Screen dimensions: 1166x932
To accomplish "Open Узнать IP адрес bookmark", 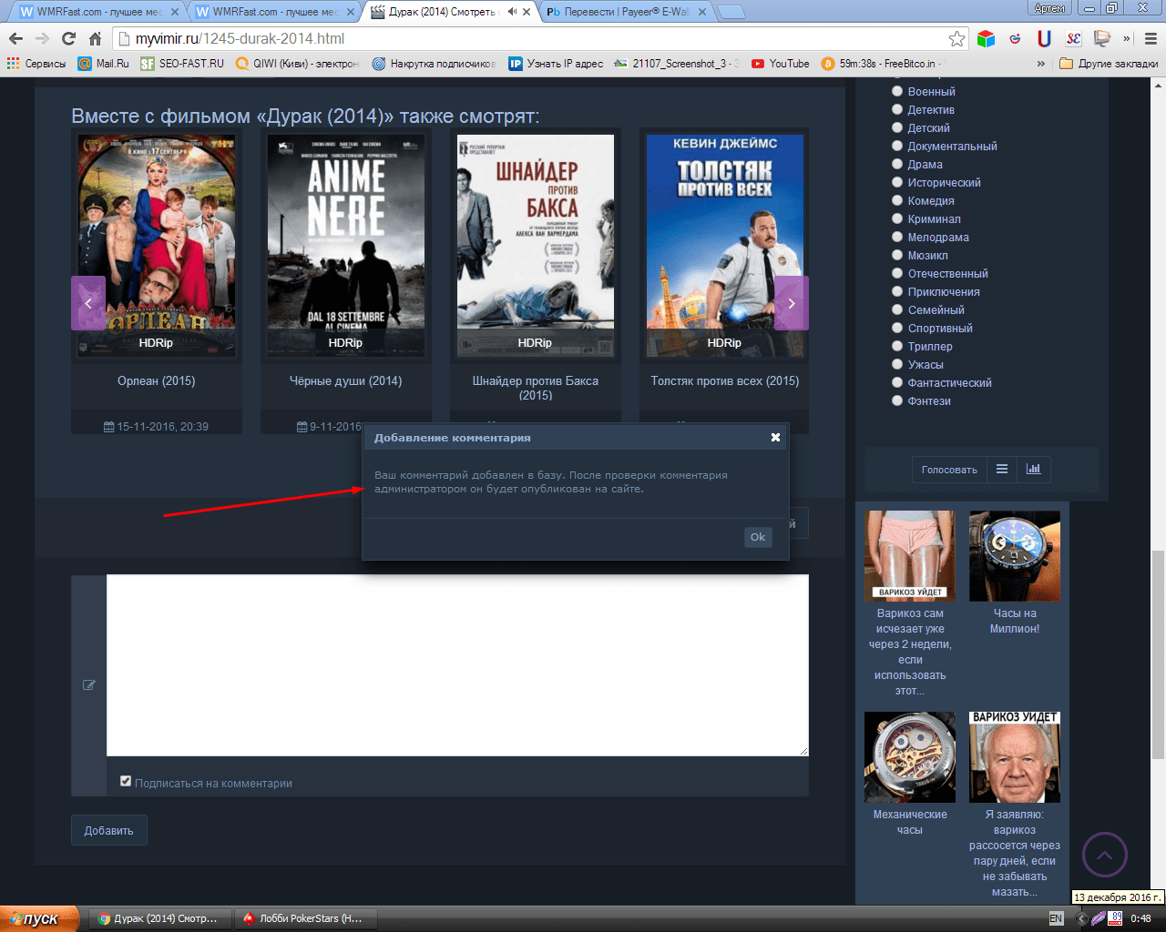I will tap(556, 64).
